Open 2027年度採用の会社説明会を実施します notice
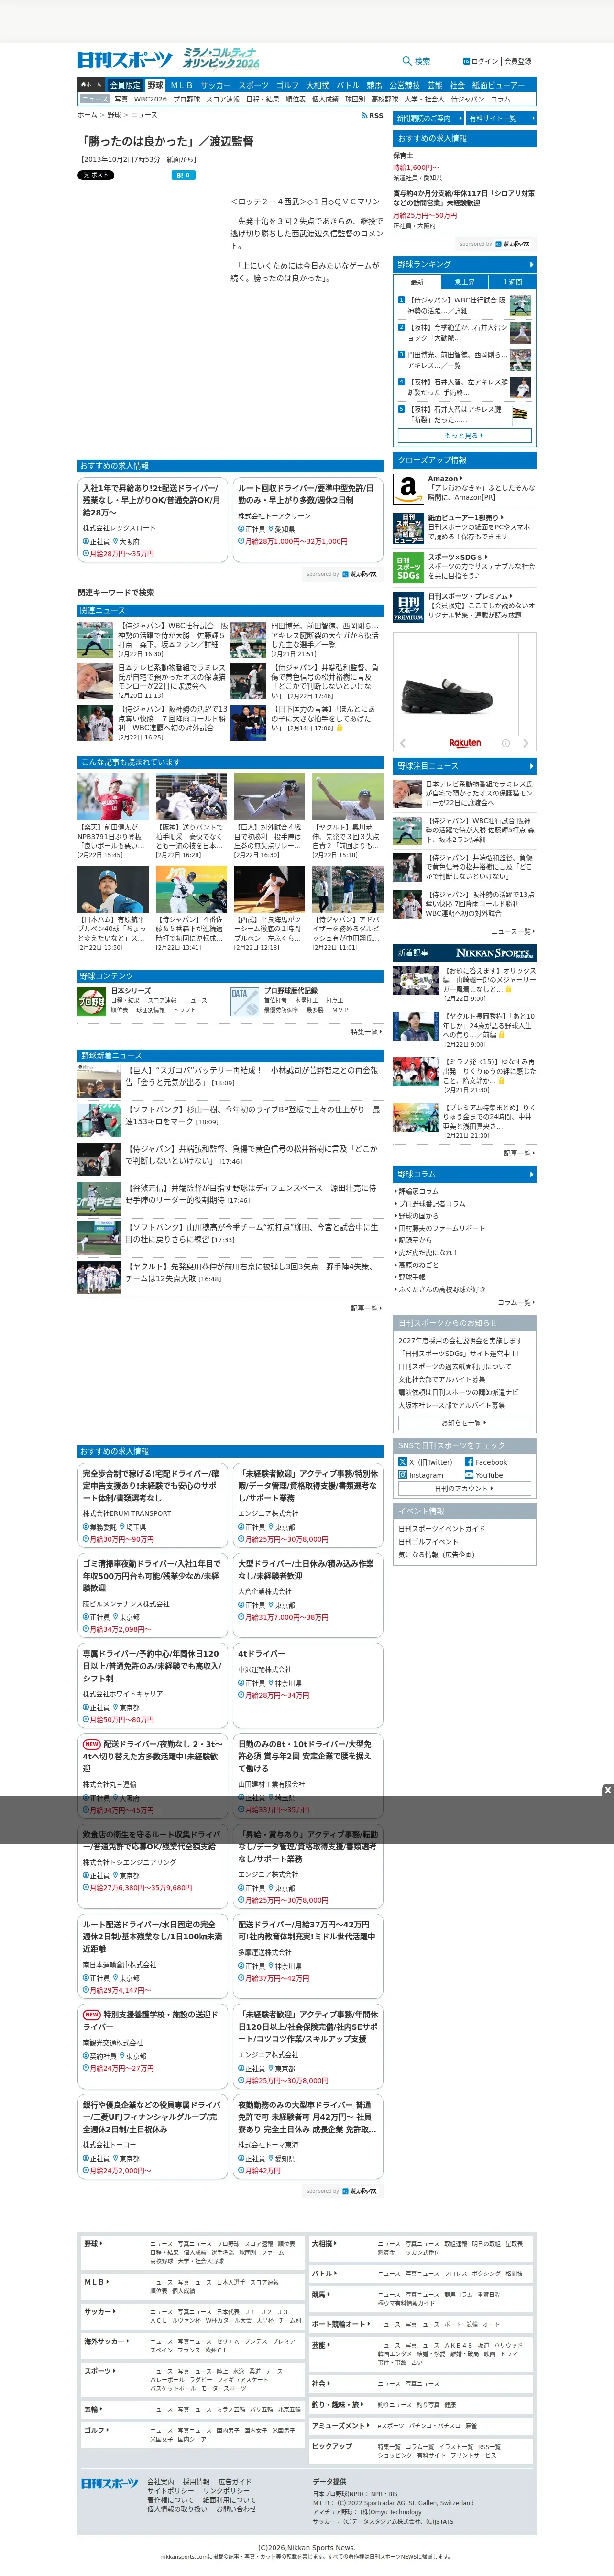Screen dimensions: 614x2576 pyautogui.click(x=460, y=1340)
